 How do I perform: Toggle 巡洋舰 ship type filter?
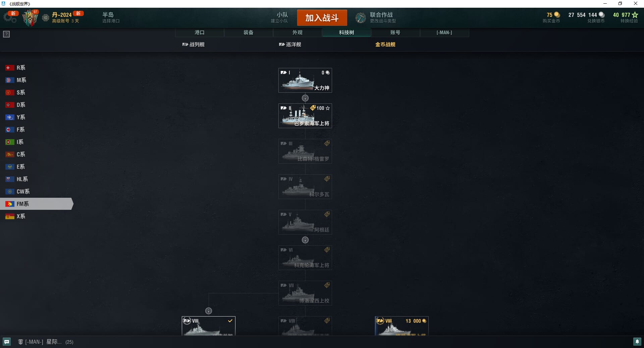(290, 45)
